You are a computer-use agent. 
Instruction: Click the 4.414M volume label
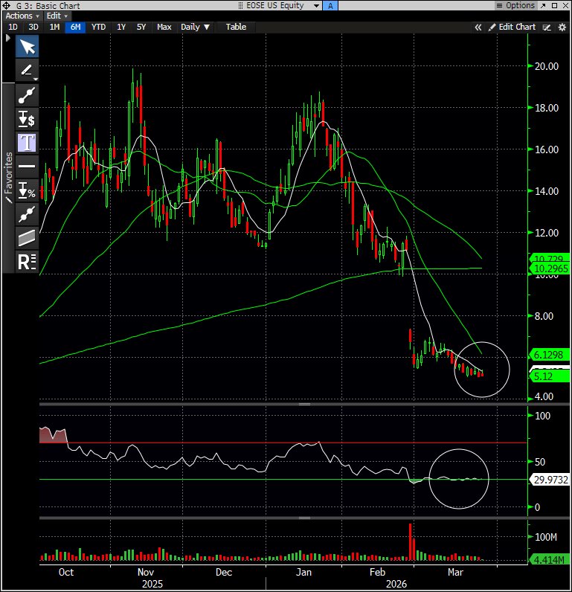(550, 559)
